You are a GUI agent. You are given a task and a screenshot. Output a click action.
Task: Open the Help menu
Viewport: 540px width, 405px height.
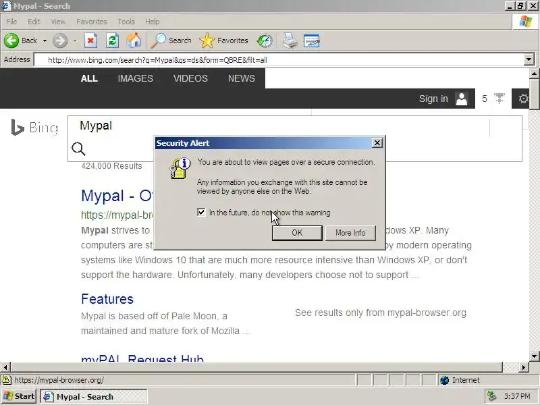pos(153,22)
